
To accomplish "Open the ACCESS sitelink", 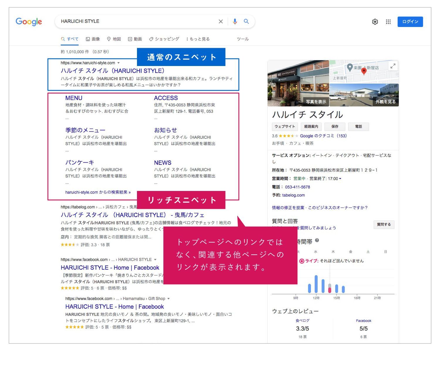I will pos(166,98).
